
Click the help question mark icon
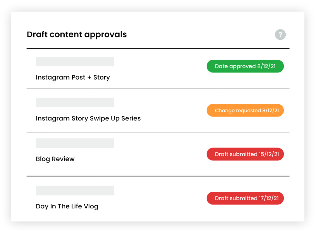280,35
